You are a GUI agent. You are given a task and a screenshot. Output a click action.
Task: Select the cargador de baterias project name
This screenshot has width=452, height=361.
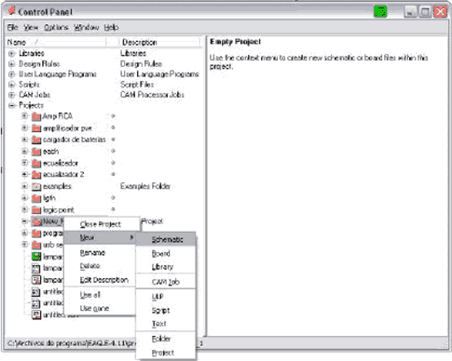[x=75, y=140]
